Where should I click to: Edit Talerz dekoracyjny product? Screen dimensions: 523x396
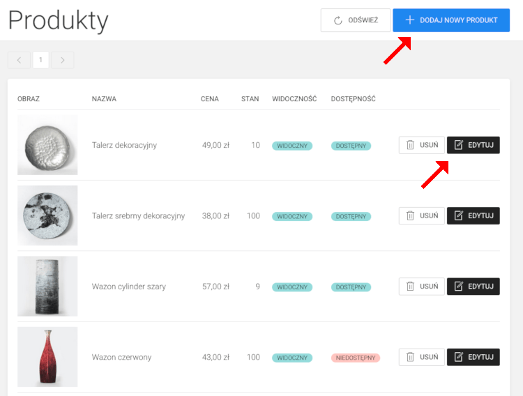click(x=473, y=145)
